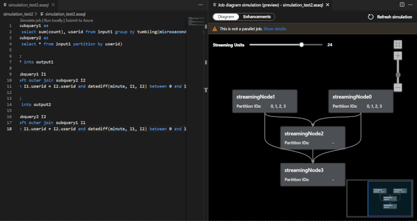Expand the simulation_test2 breadcrumb folder
This screenshot has height=221, width=417.
[x=18, y=14]
